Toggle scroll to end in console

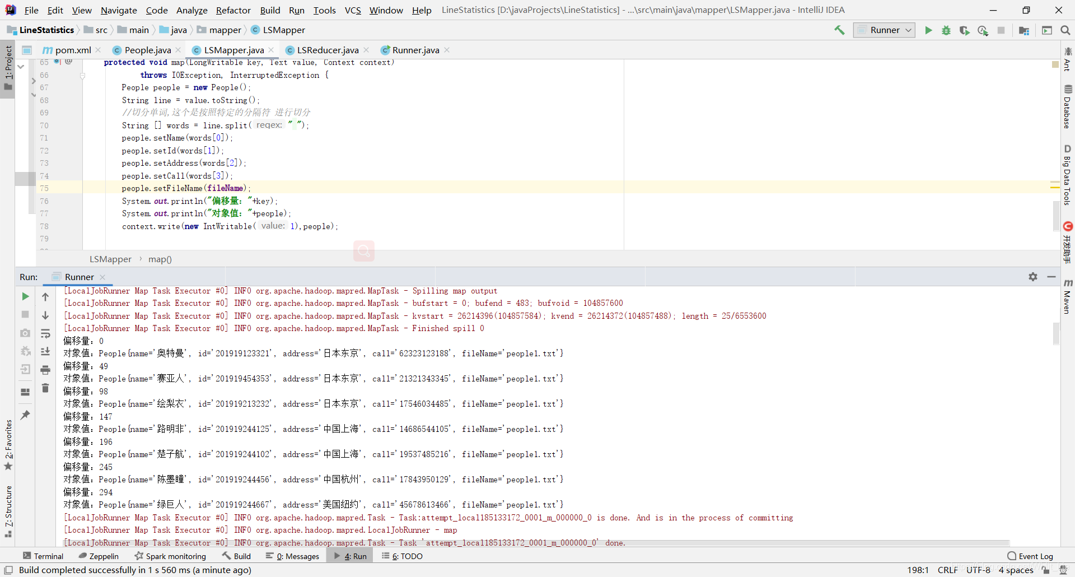pos(45,351)
